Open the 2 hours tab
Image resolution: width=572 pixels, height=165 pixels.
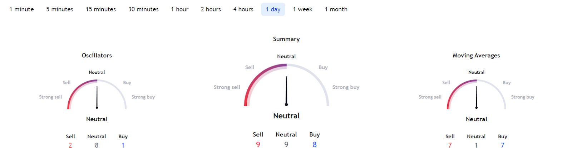211,9
